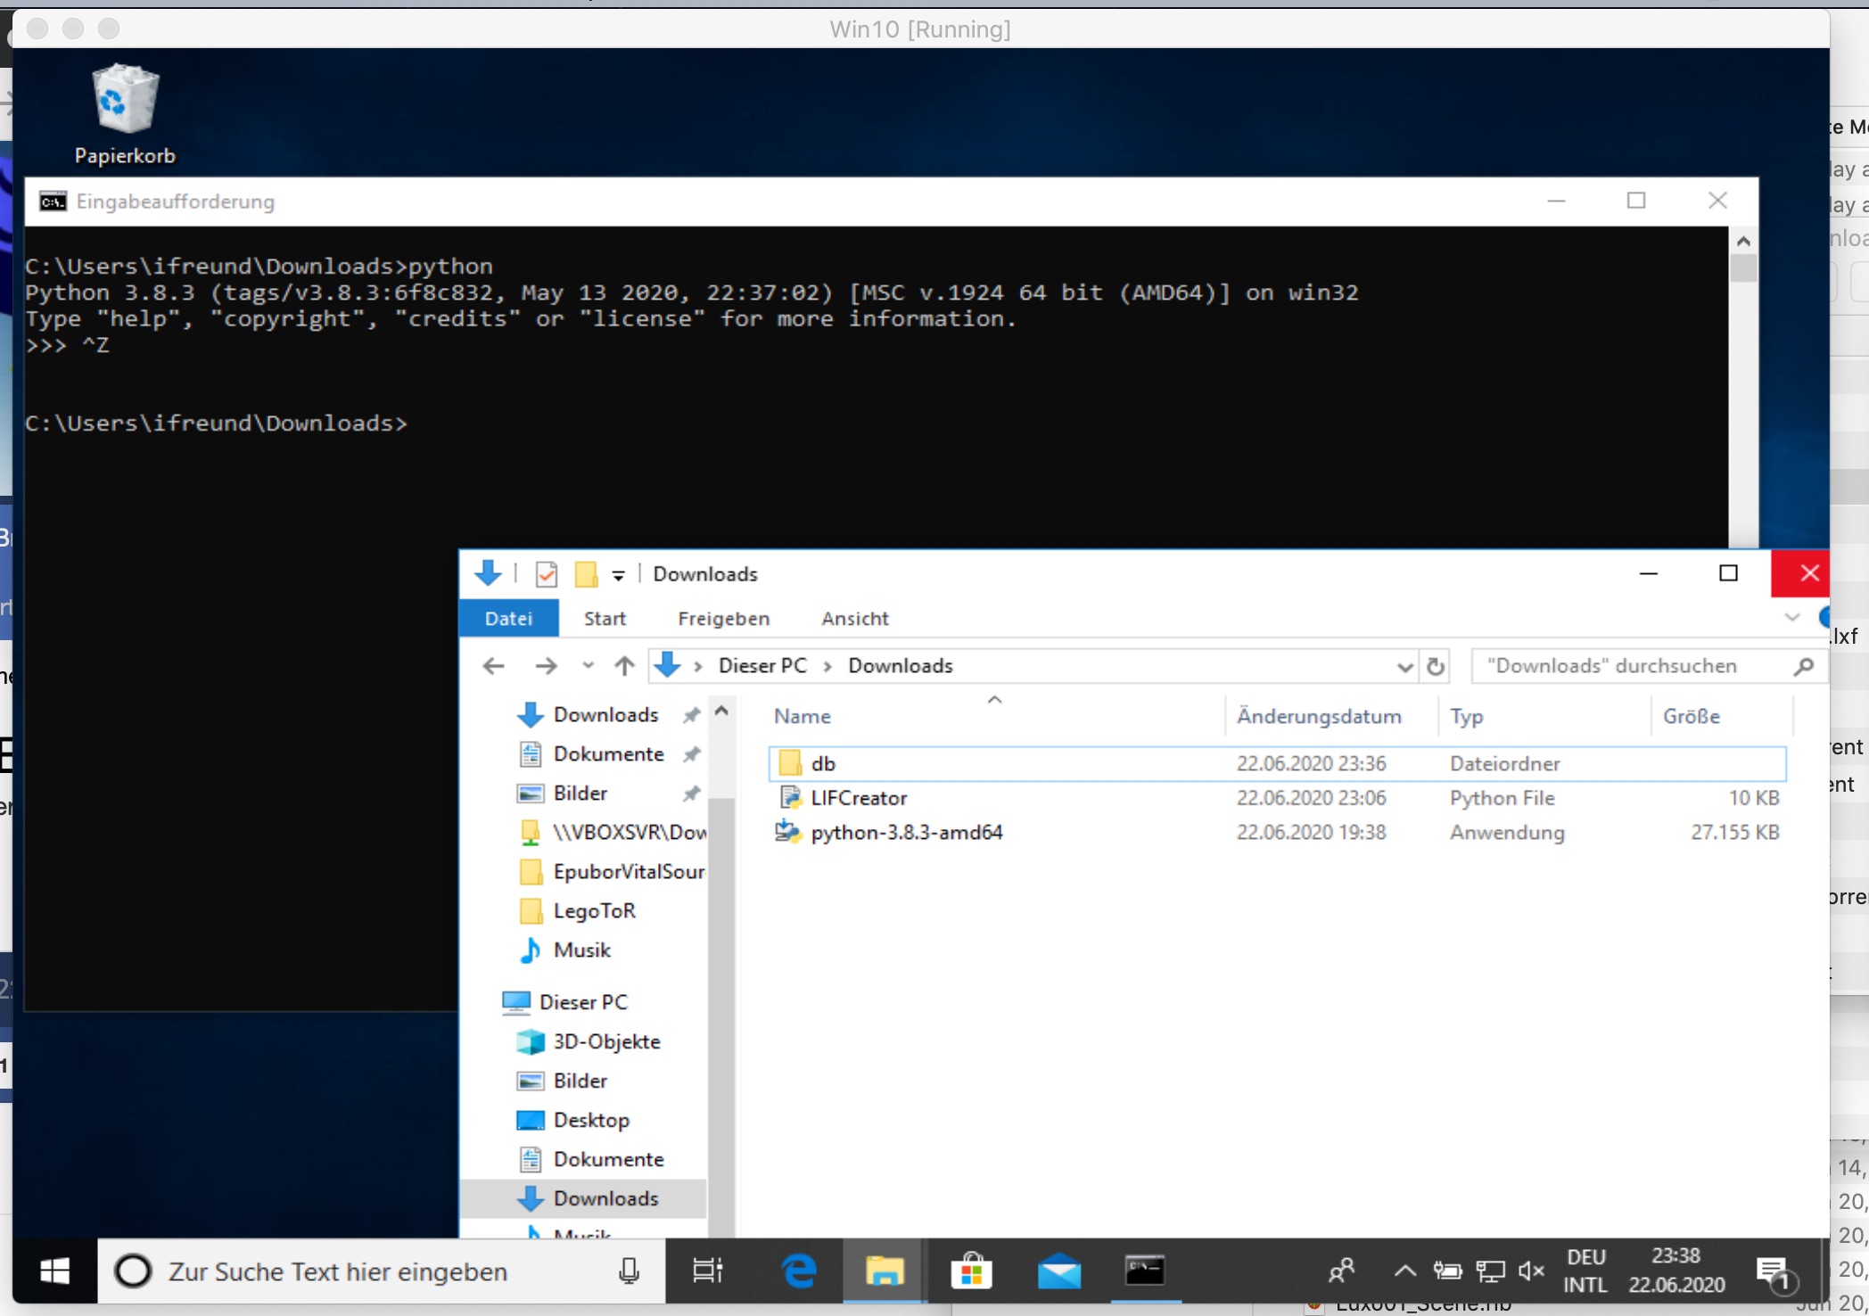Expand the ribbon with the chevron
Screen dimensions: 1869x1316
[1791, 618]
